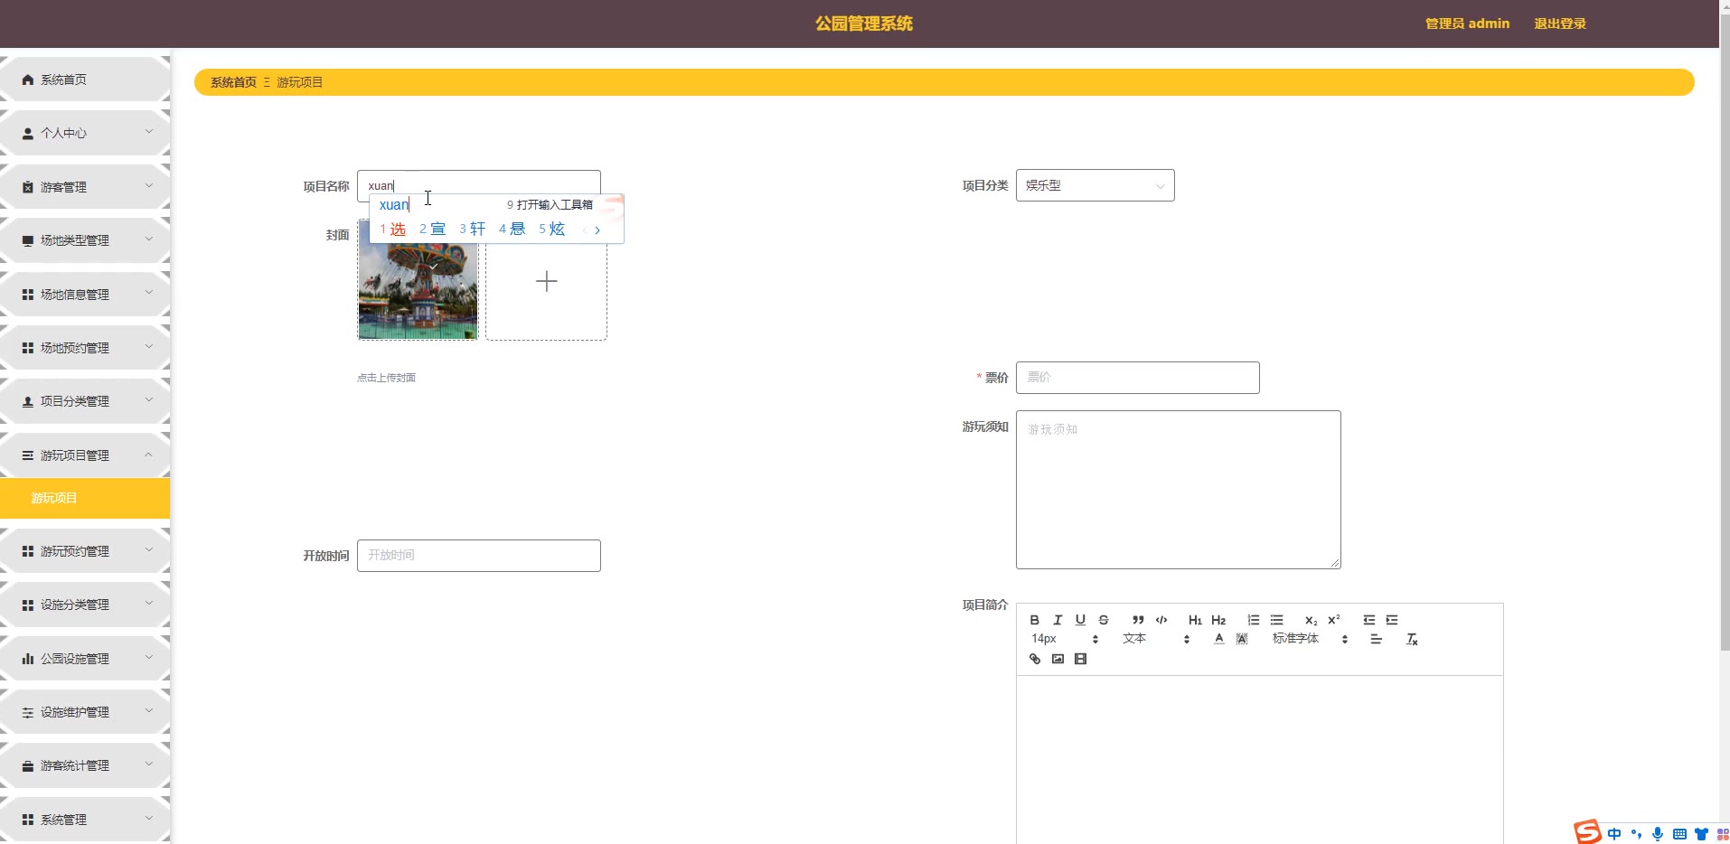Go to 系统首页 in the breadcrumb

[x=233, y=82]
